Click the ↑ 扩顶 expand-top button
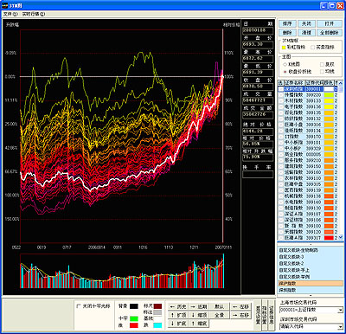The width and height of the screenshot is (346, 334). pos(178,315)
